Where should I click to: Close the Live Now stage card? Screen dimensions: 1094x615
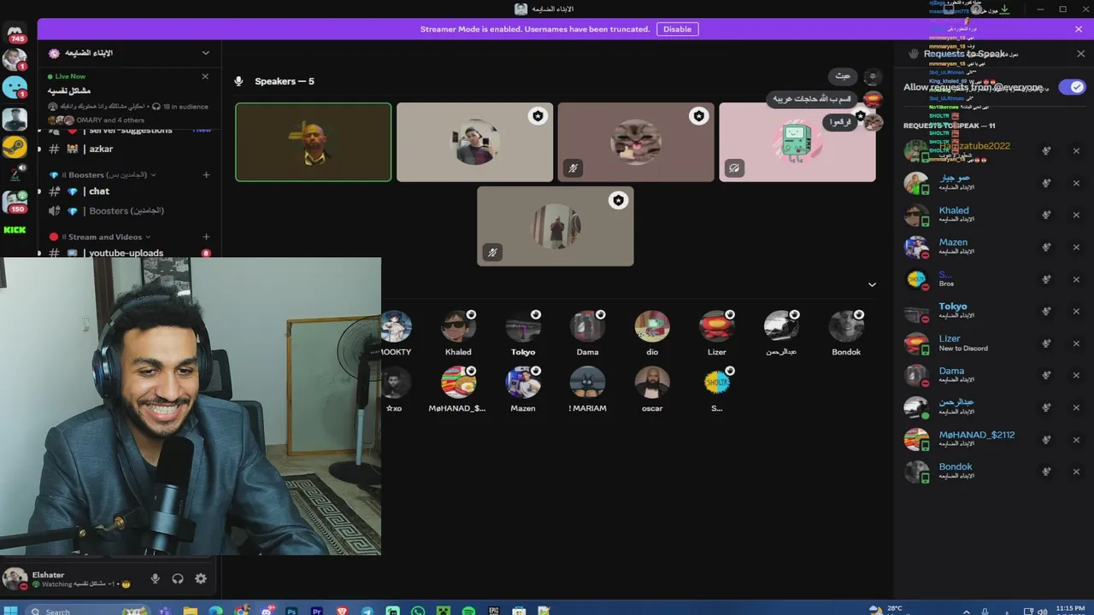coord(205,76)
